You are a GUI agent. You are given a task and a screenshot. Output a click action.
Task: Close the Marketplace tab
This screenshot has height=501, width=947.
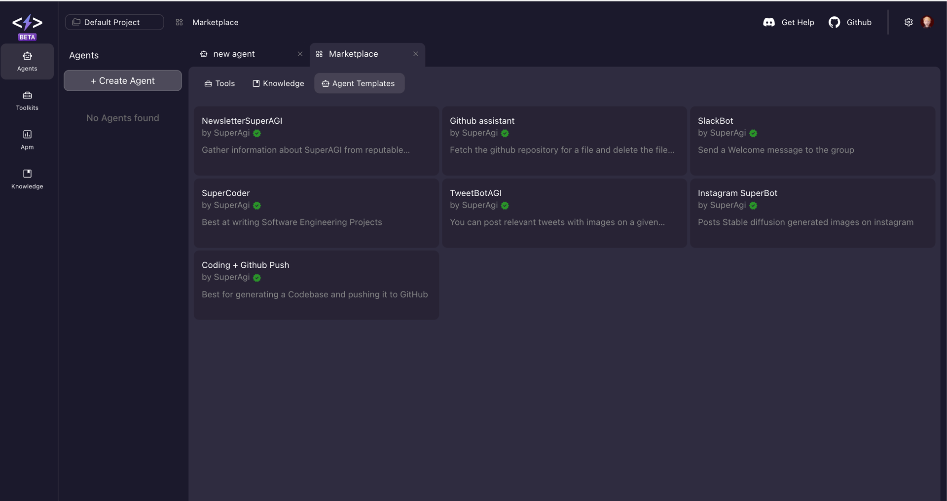click(416, 54)
